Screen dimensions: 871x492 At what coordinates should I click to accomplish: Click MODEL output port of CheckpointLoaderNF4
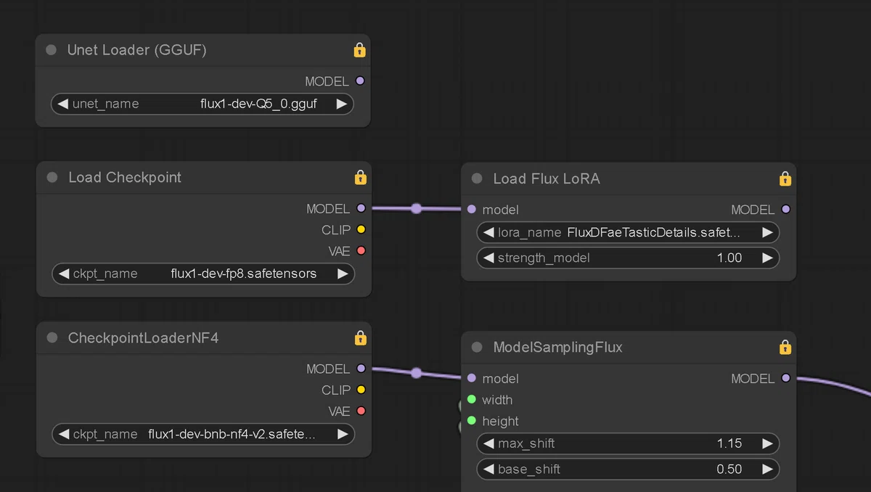[x=361, y=369]
